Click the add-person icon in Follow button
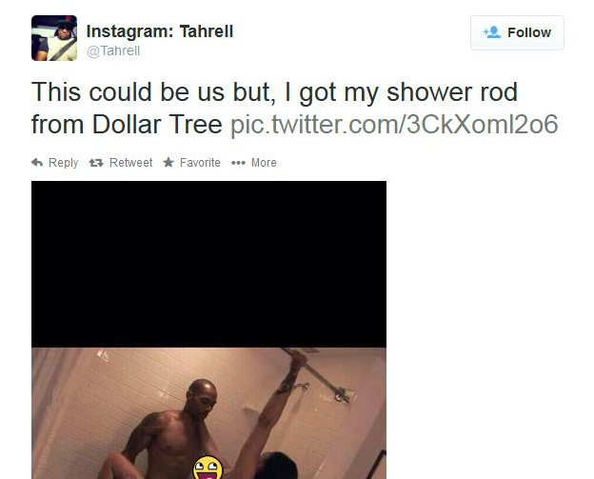The height and width of the screenshot is (479, 594). [492, 32]
